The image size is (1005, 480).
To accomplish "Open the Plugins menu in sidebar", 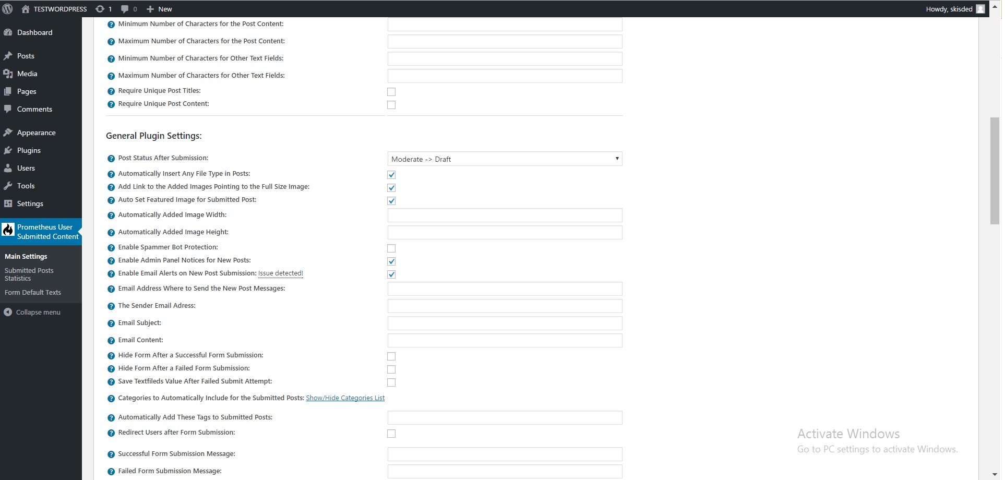I will point(29,150).
